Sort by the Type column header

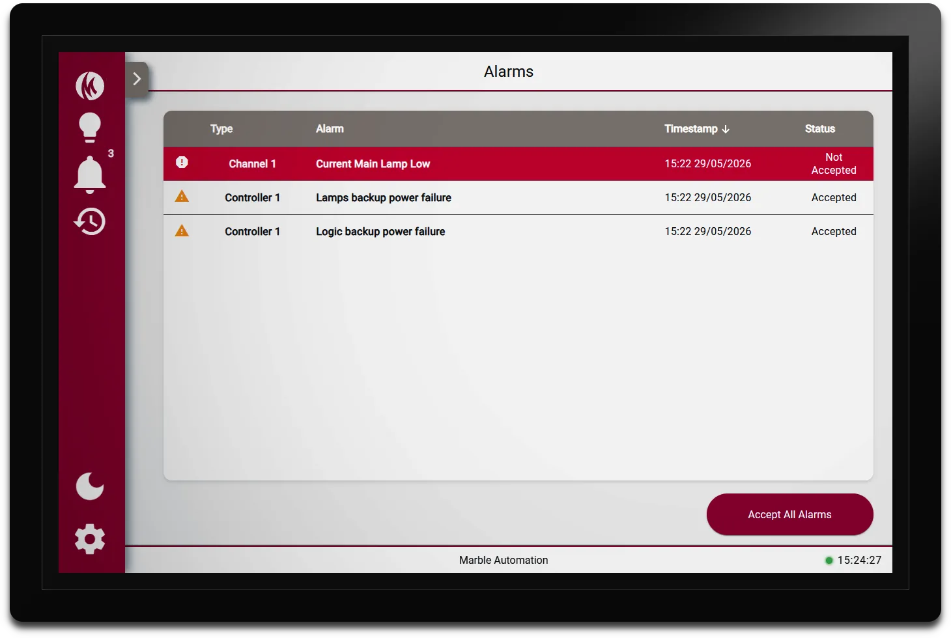point(221,129)
